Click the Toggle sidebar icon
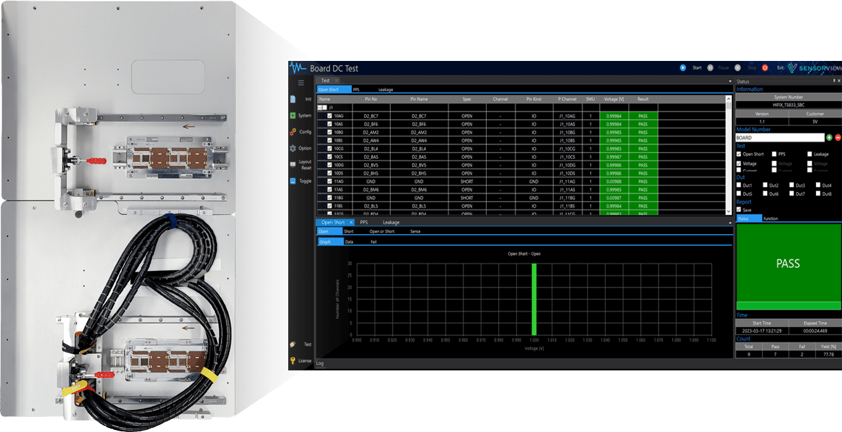The height and width of the screenshot is (432, 842). click(293, 181)
